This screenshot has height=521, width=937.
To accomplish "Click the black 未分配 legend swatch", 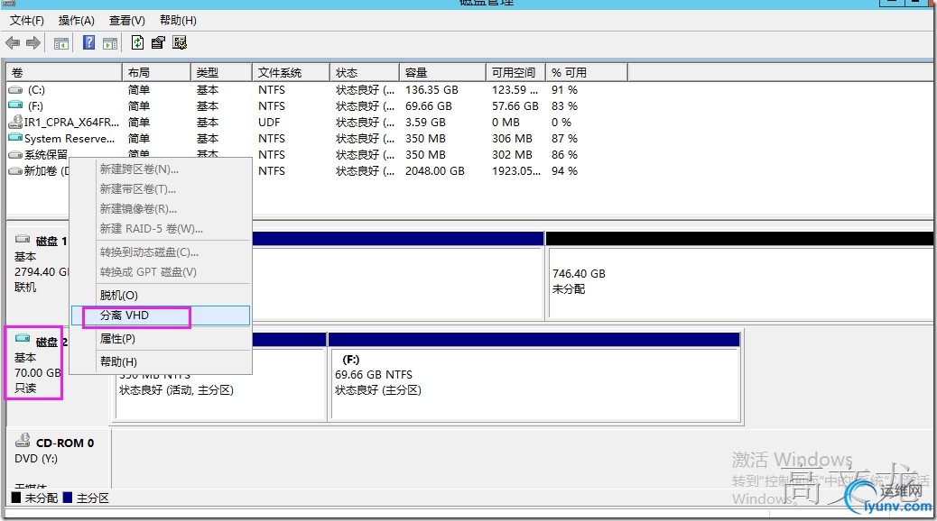I will pyautogui.click(x=16, y=498).
